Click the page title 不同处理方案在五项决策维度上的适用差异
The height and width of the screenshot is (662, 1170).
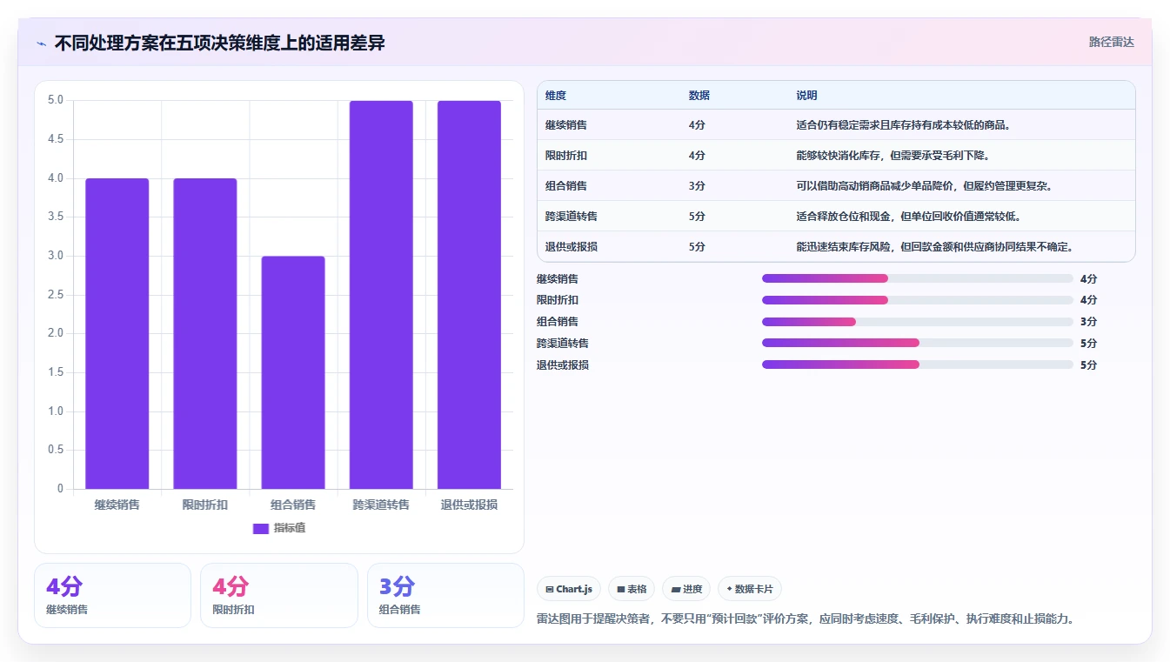coord(219,43)
